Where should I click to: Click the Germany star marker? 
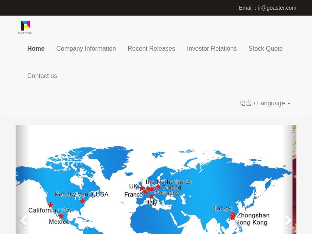(151, 189)
